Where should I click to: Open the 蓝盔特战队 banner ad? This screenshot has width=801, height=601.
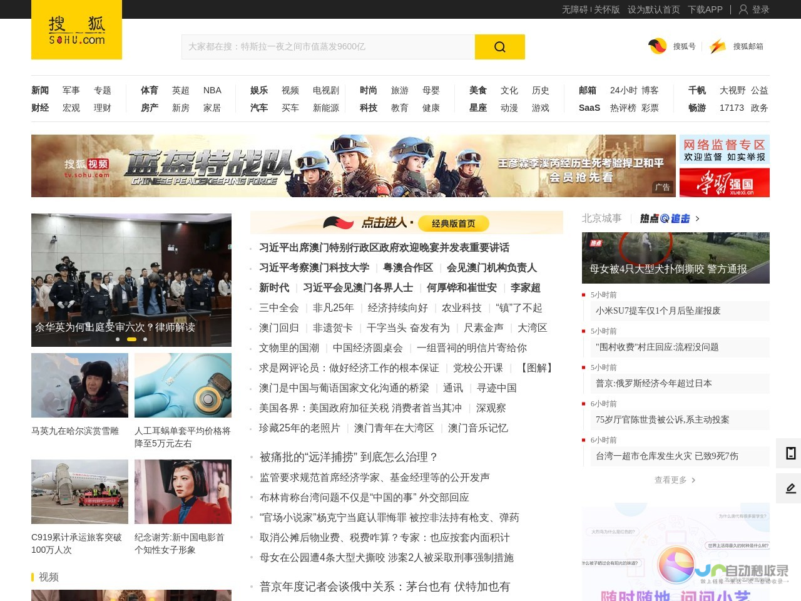pos(354,166)
